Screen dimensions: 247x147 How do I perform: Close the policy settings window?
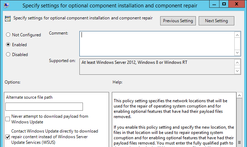pyautogui.click(x=236, y=4)
